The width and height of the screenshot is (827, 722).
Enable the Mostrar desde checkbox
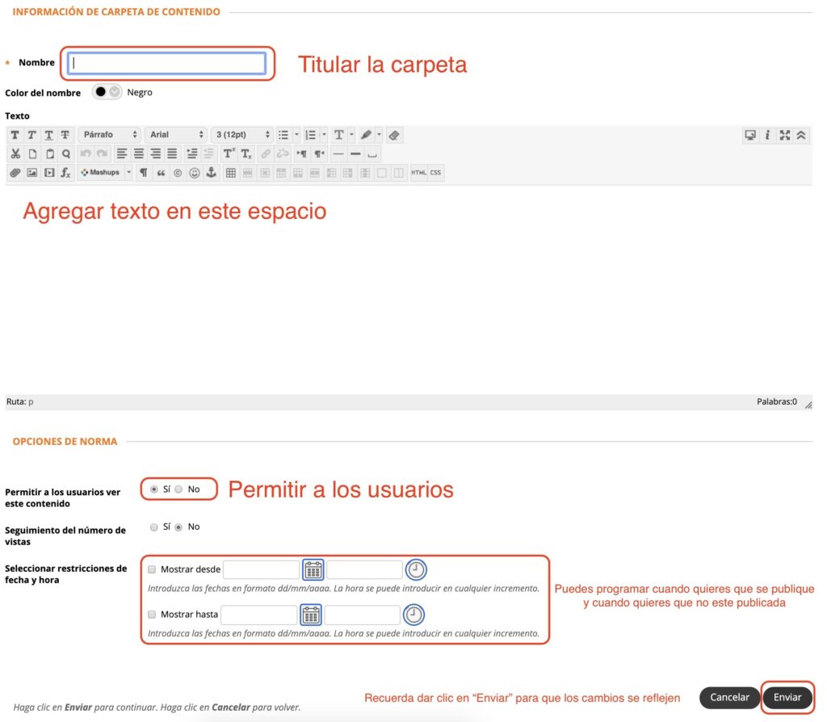click(x=152, y=569)
